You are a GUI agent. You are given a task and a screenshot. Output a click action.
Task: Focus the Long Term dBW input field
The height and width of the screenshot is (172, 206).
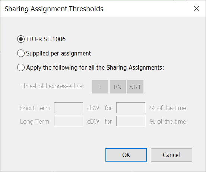click(69, 121)
